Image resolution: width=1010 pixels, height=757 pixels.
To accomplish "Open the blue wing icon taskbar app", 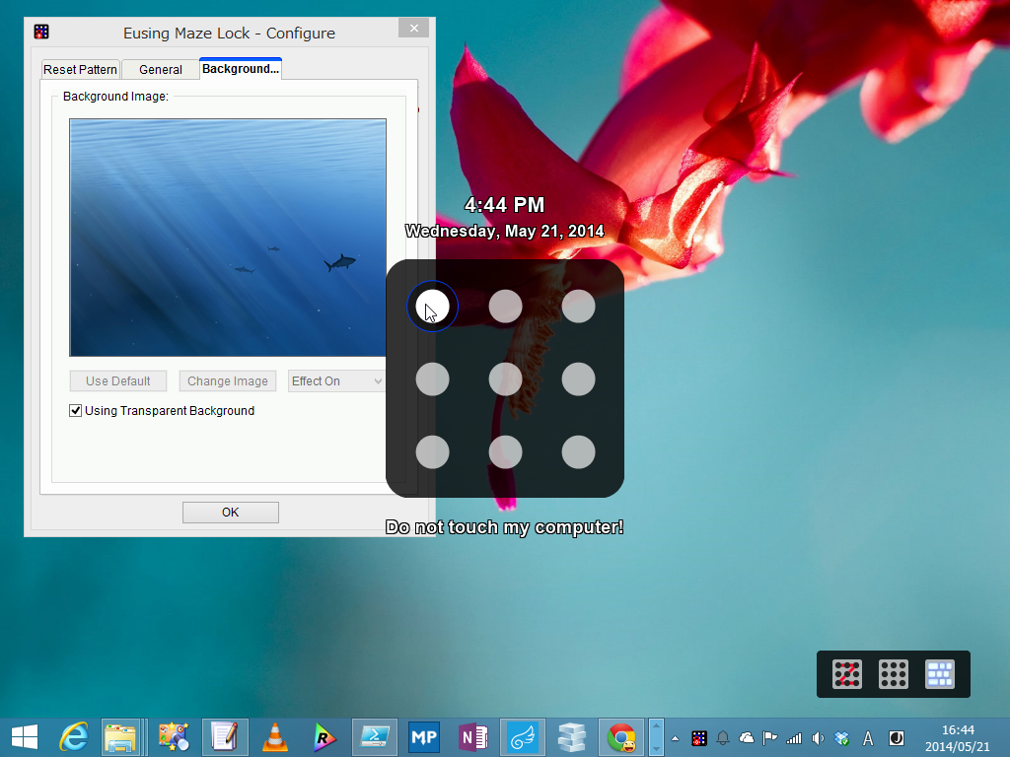I will pos(523,737).
